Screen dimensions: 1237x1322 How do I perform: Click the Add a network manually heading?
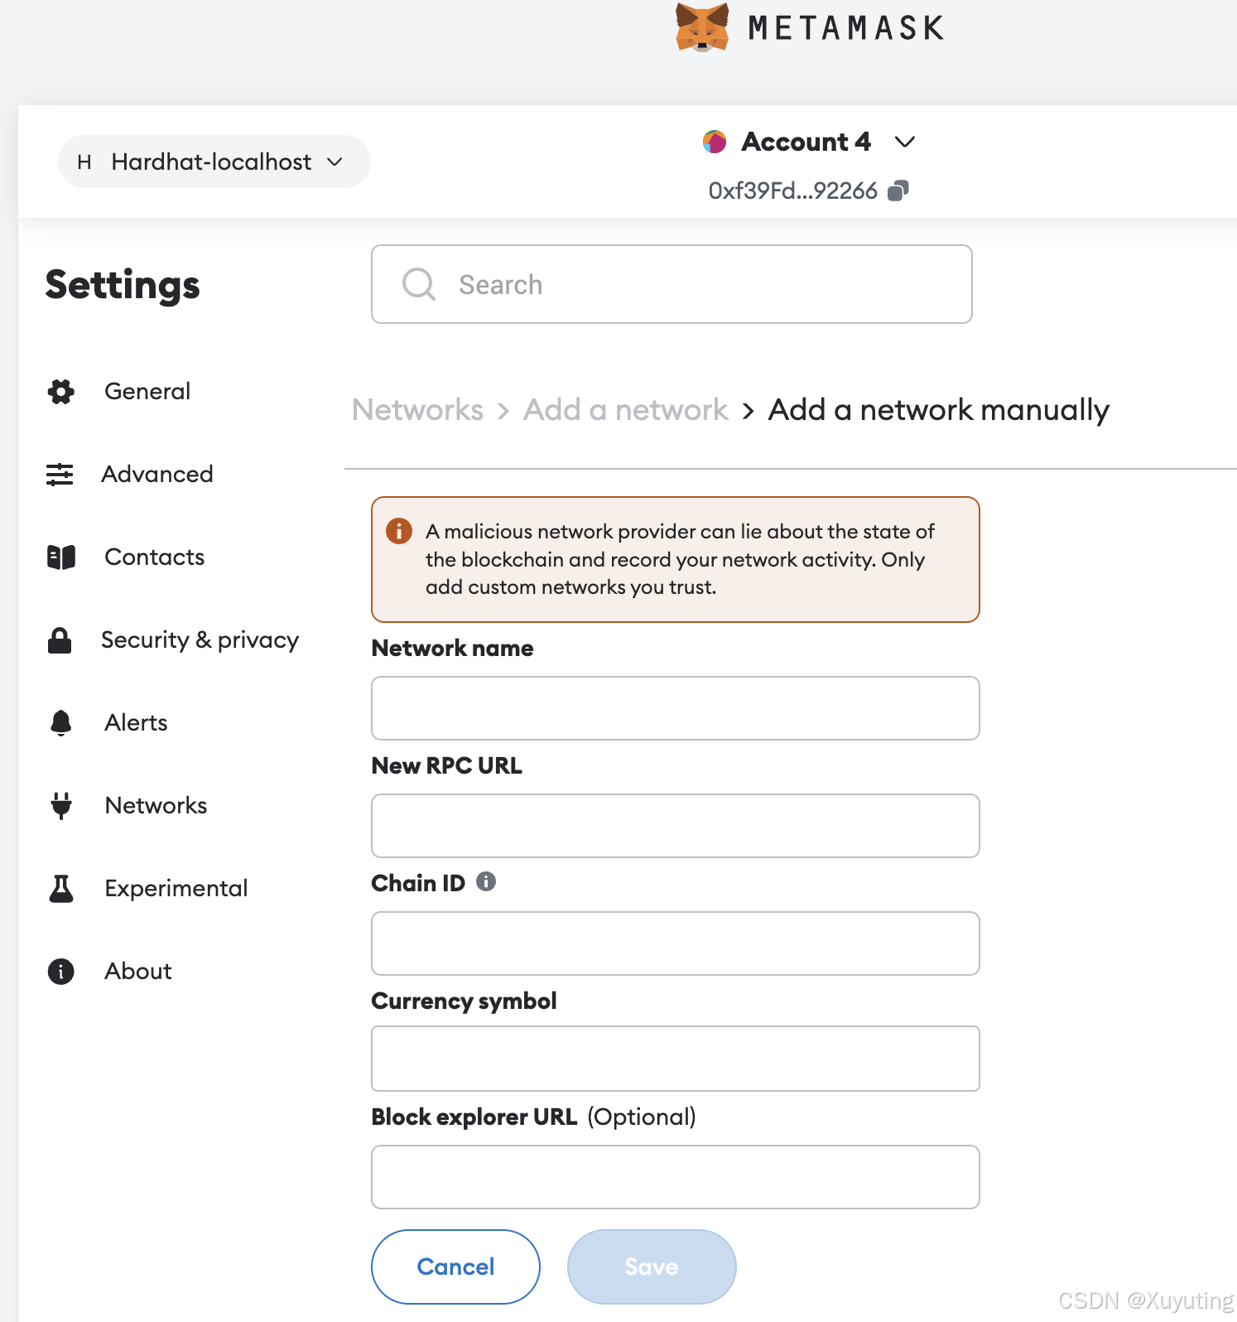coord(939,410)
